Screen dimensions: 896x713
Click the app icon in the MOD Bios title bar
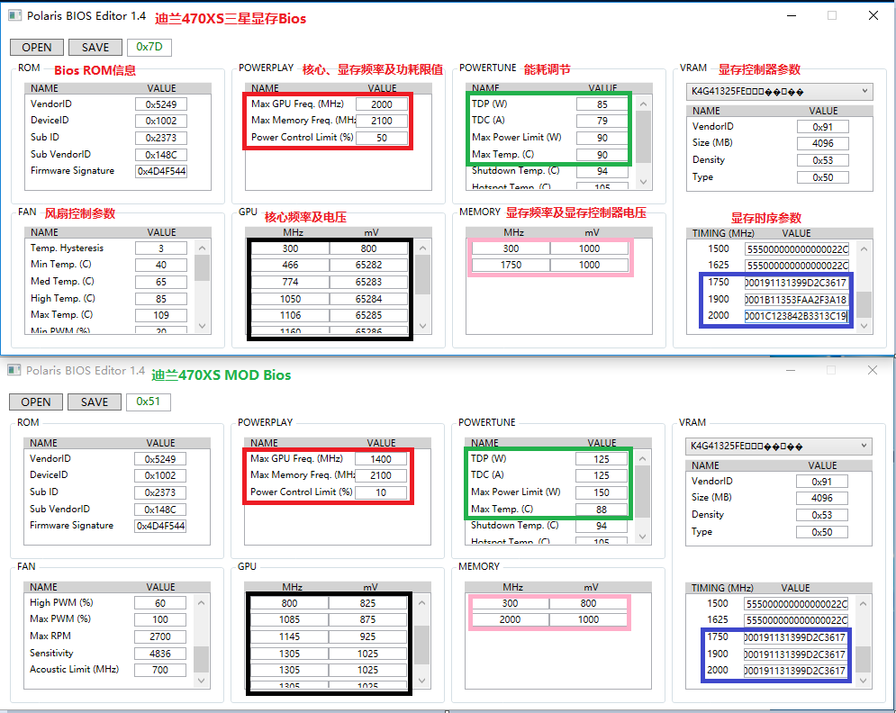point(14,371)
